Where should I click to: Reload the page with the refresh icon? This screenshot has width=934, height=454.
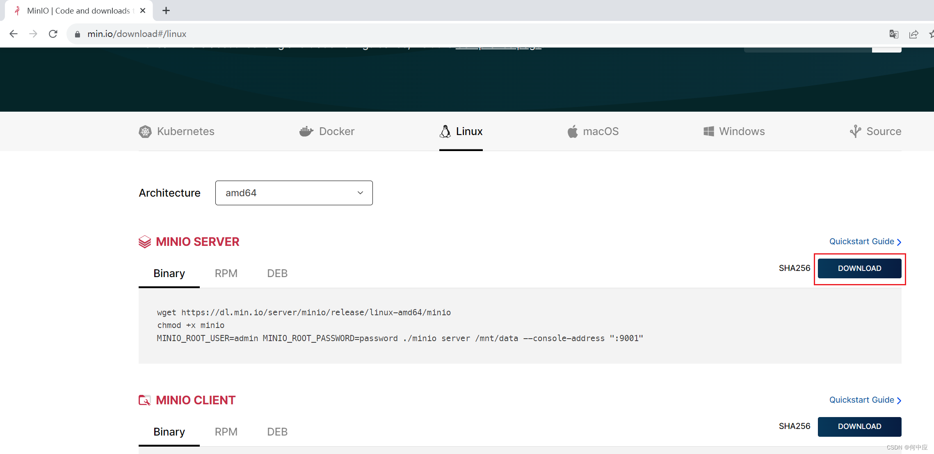pyautogui.click(x=53, y=34)
